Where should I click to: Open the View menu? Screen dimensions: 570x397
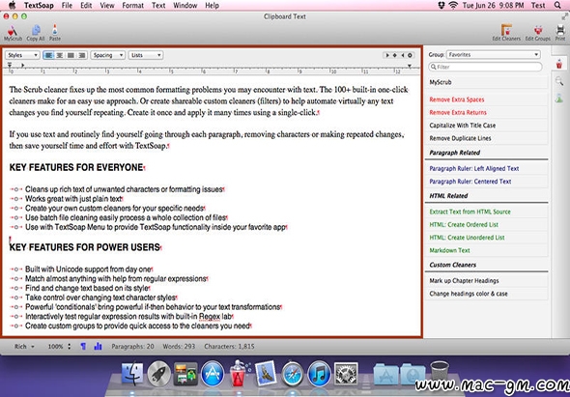point(107,6)
